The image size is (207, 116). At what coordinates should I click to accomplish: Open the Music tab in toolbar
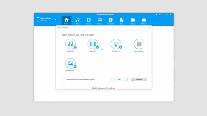78,21
